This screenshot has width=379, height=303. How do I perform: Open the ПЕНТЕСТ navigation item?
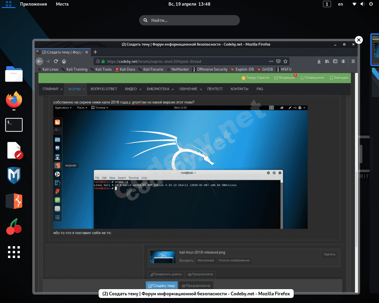click(x=215, y=89)
